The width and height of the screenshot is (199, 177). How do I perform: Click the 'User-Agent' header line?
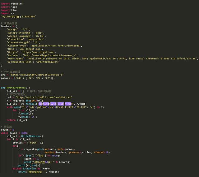[x=103, y=58]
